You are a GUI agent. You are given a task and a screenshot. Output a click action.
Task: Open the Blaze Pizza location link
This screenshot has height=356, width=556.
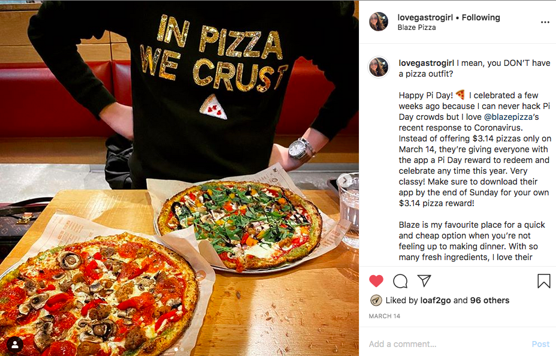(x=416, y=28)
